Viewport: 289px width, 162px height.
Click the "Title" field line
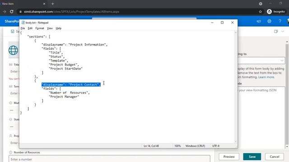(56, 53)
